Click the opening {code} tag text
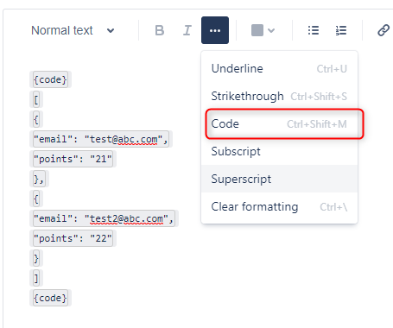The image size is (393, 328). [50, 79]
